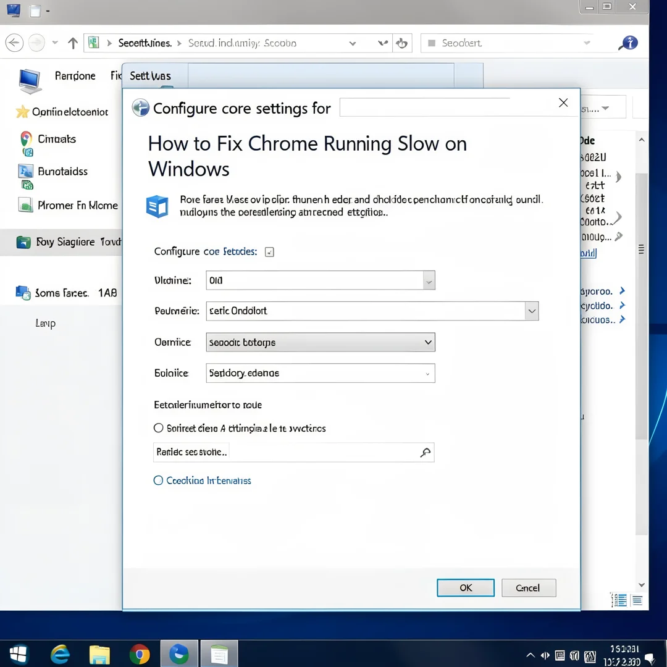The image size is (667, 667).
Task: Click the Bunotaidss picture icon
Action: pos(25,172)
